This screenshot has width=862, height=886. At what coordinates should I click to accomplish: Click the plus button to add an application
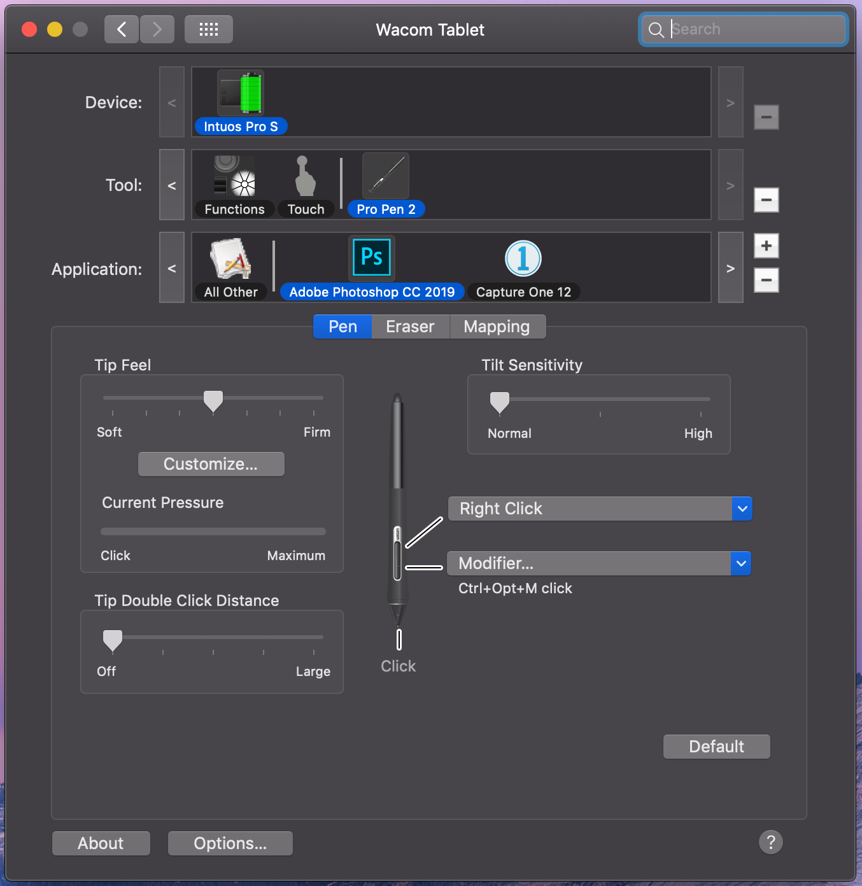pyautogui.click(x=766, y=246)
